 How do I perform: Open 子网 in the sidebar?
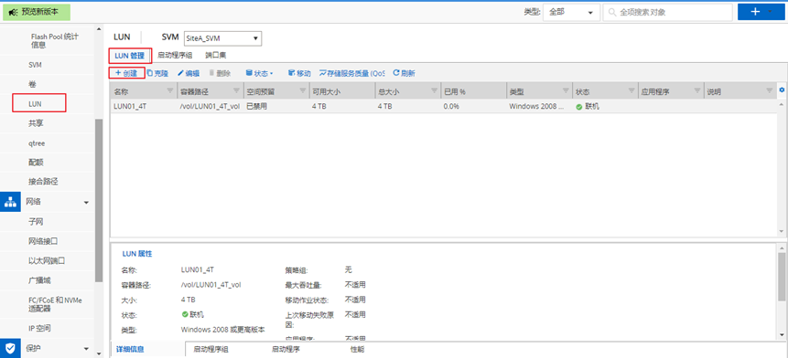(36, 222)
